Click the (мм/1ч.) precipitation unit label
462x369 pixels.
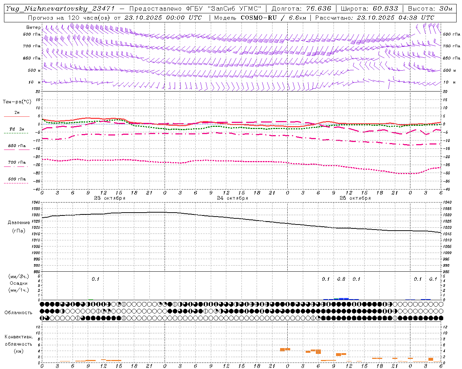pos(19,290)
